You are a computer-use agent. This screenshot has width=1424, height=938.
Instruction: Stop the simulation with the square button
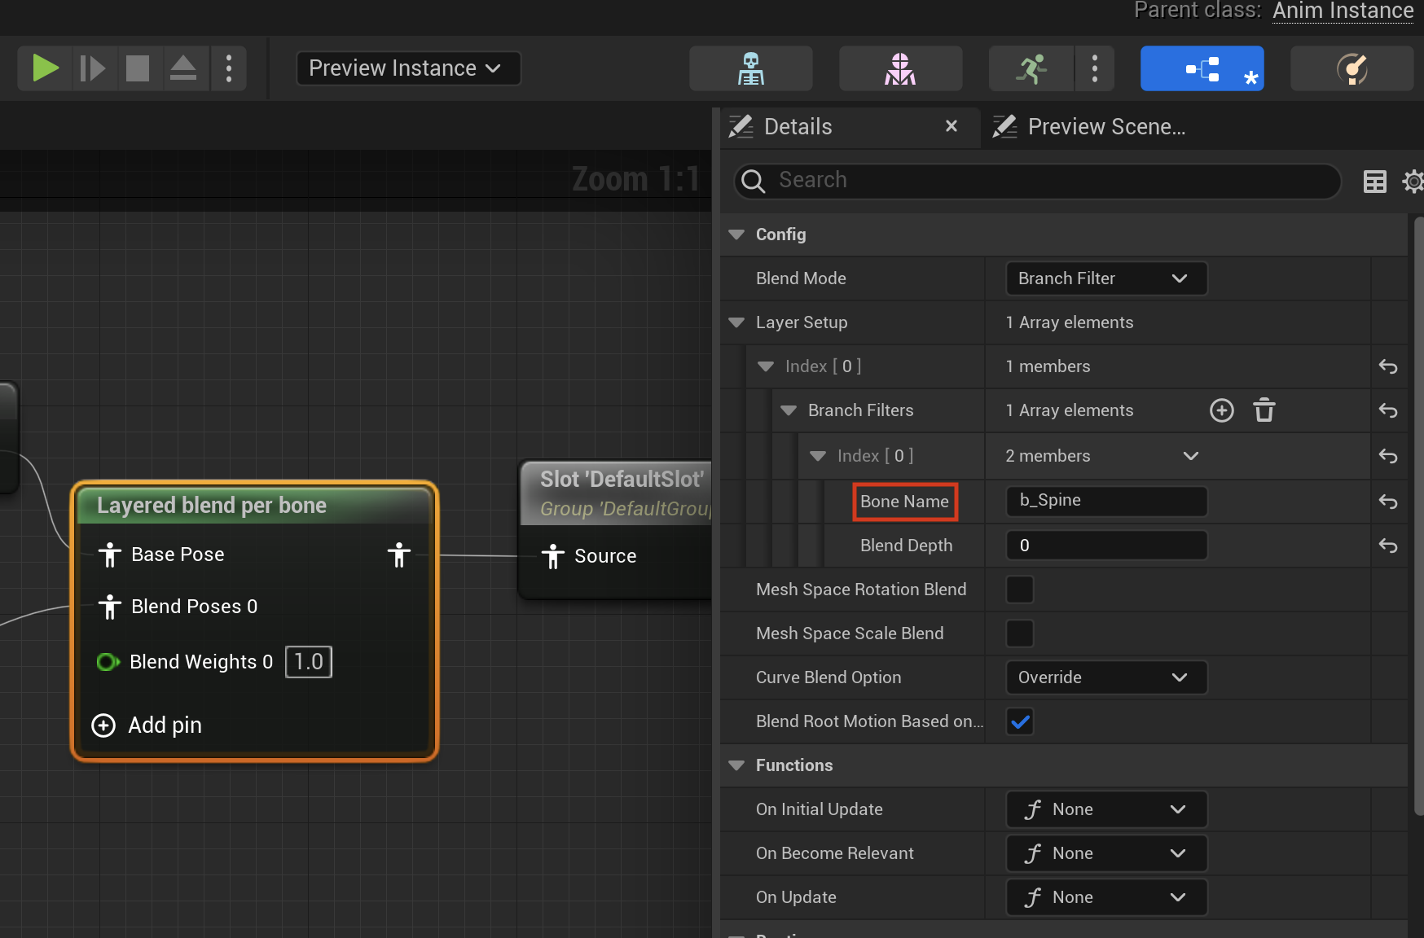[138, 68]
